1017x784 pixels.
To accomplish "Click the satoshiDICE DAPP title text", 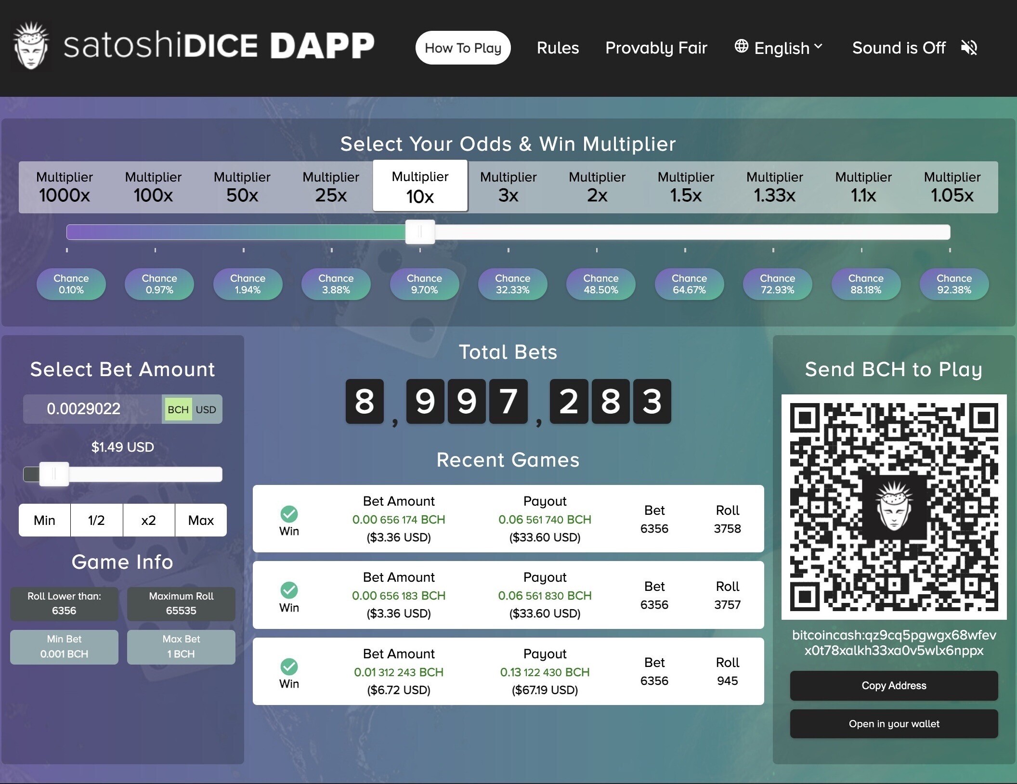I will pos(219,46).
